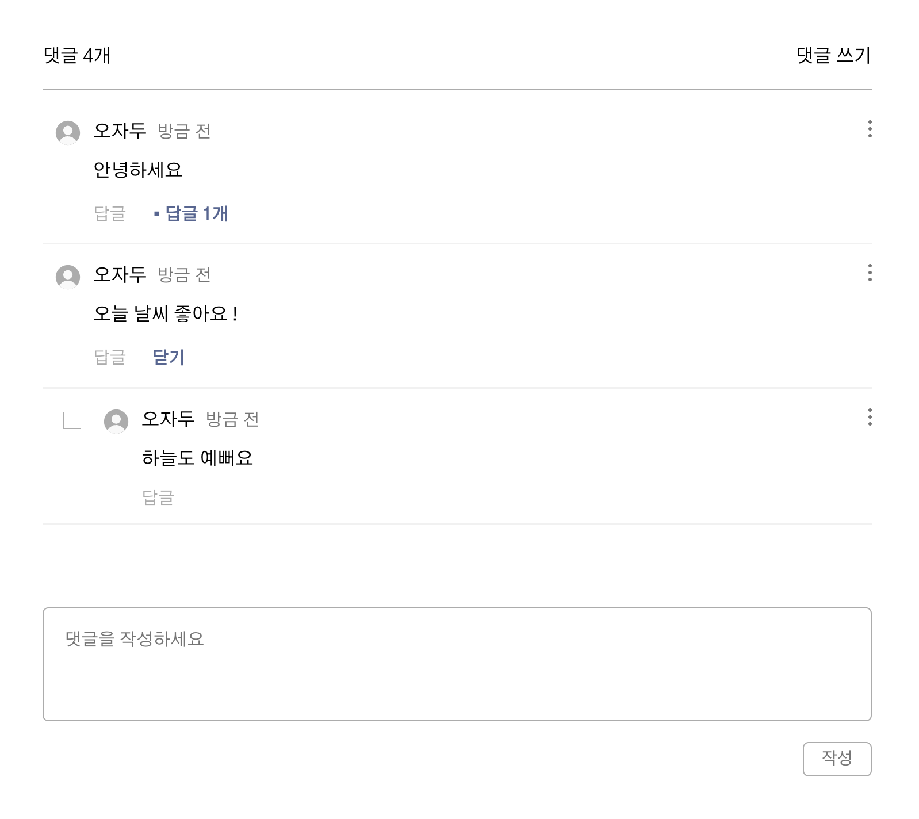The width and height of the screenshot is (919, 819).
Task: Open more options for 오늘 날씨 좋아요 comment
Action: 870,273
